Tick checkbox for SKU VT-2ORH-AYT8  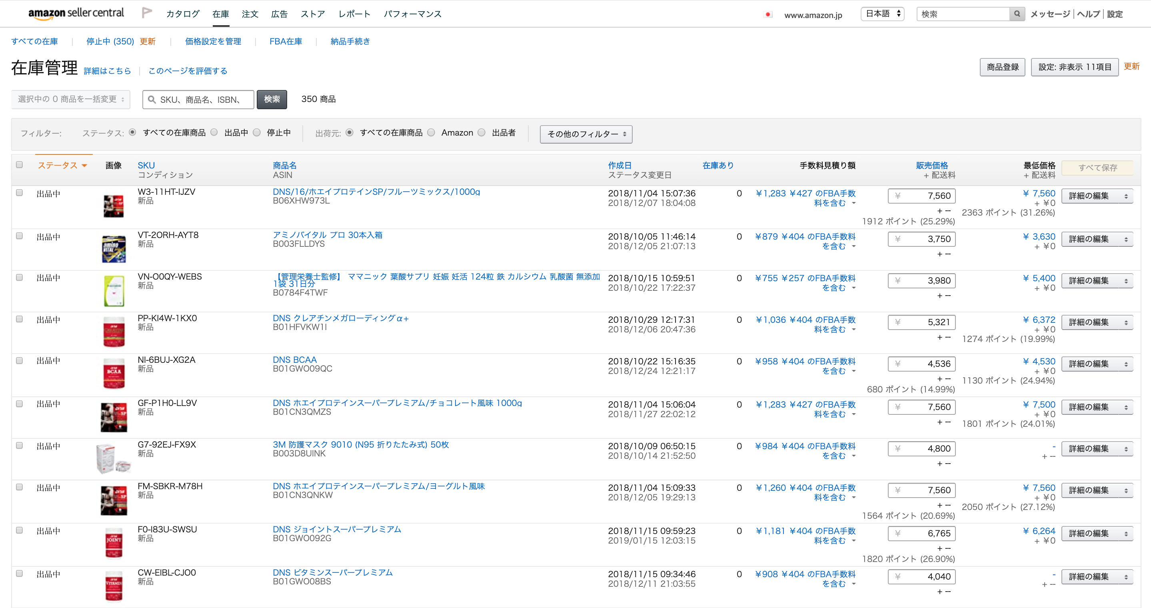[19, 236]
